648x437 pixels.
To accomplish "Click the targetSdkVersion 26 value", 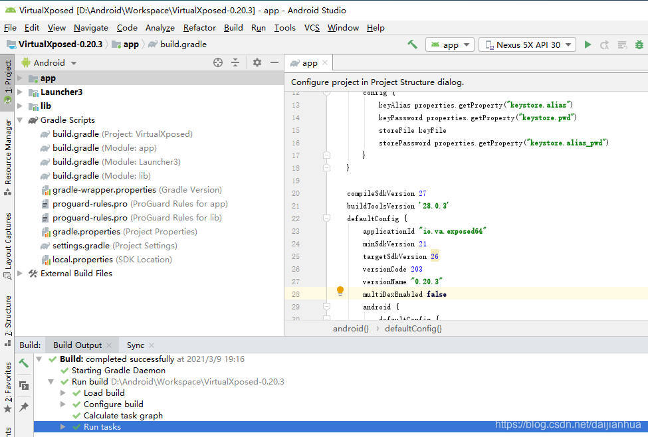I will point(435,256).
